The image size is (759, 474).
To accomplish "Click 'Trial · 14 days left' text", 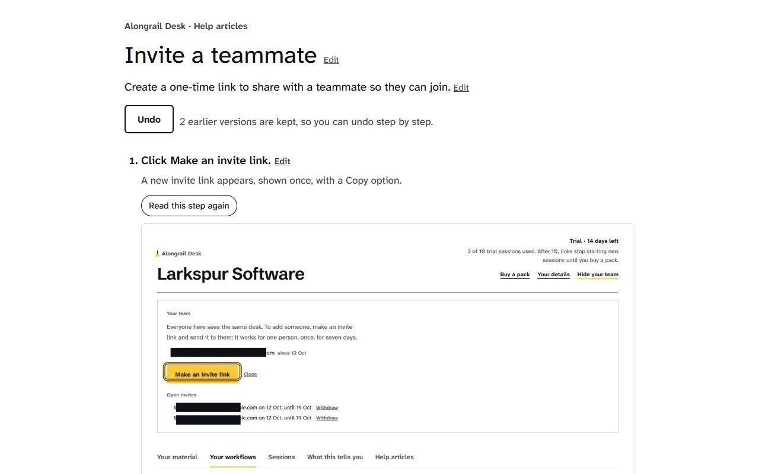I will [594, 241].
